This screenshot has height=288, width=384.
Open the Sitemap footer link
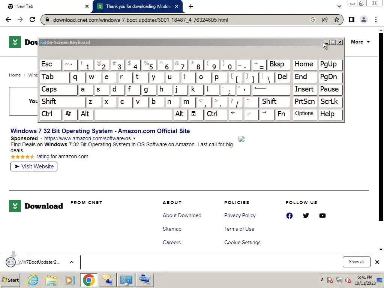click(172, 229)
